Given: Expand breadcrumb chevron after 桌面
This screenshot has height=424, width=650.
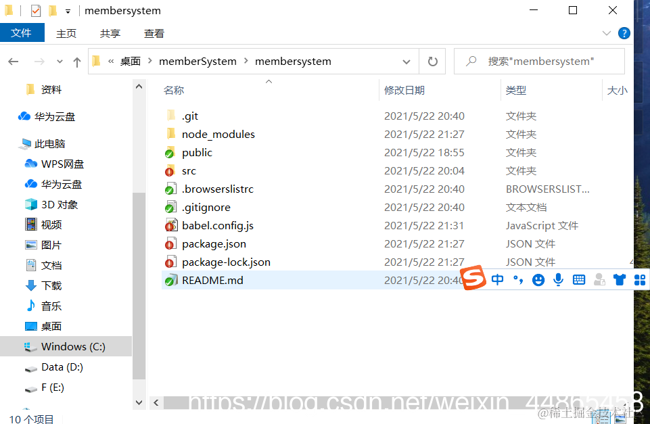Looking at the screenshot, I should pyautogui.click(x=149, y=62).
